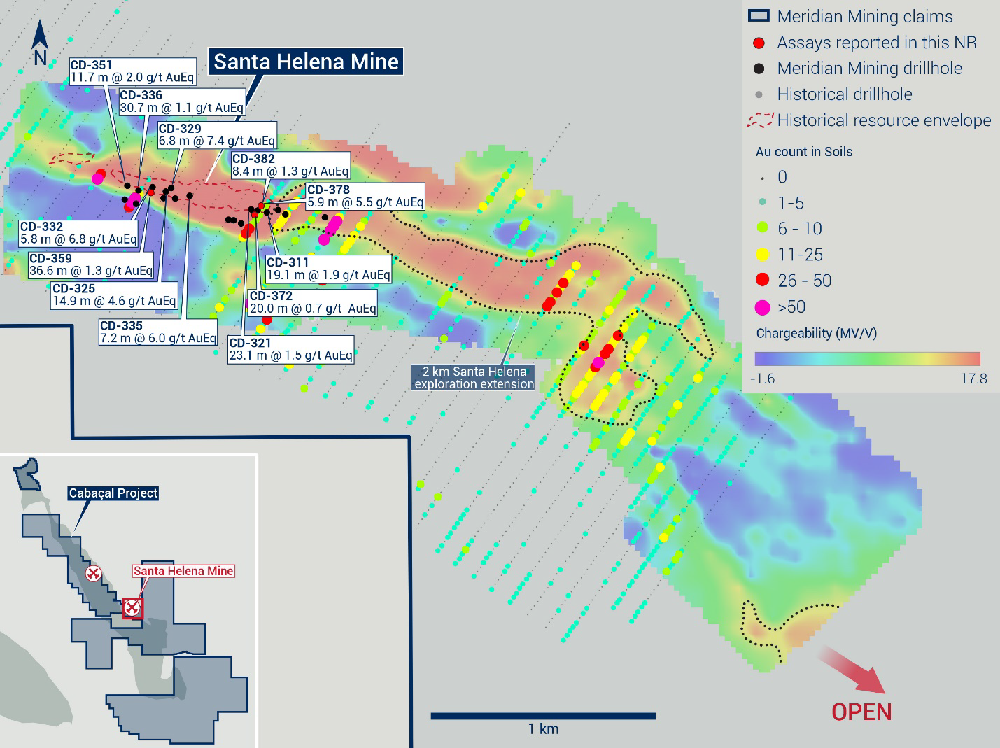Viewport: 1000px width, 748px height.
Task: Click the grey Historical drillhole legend dot
Action: (759, 94)
